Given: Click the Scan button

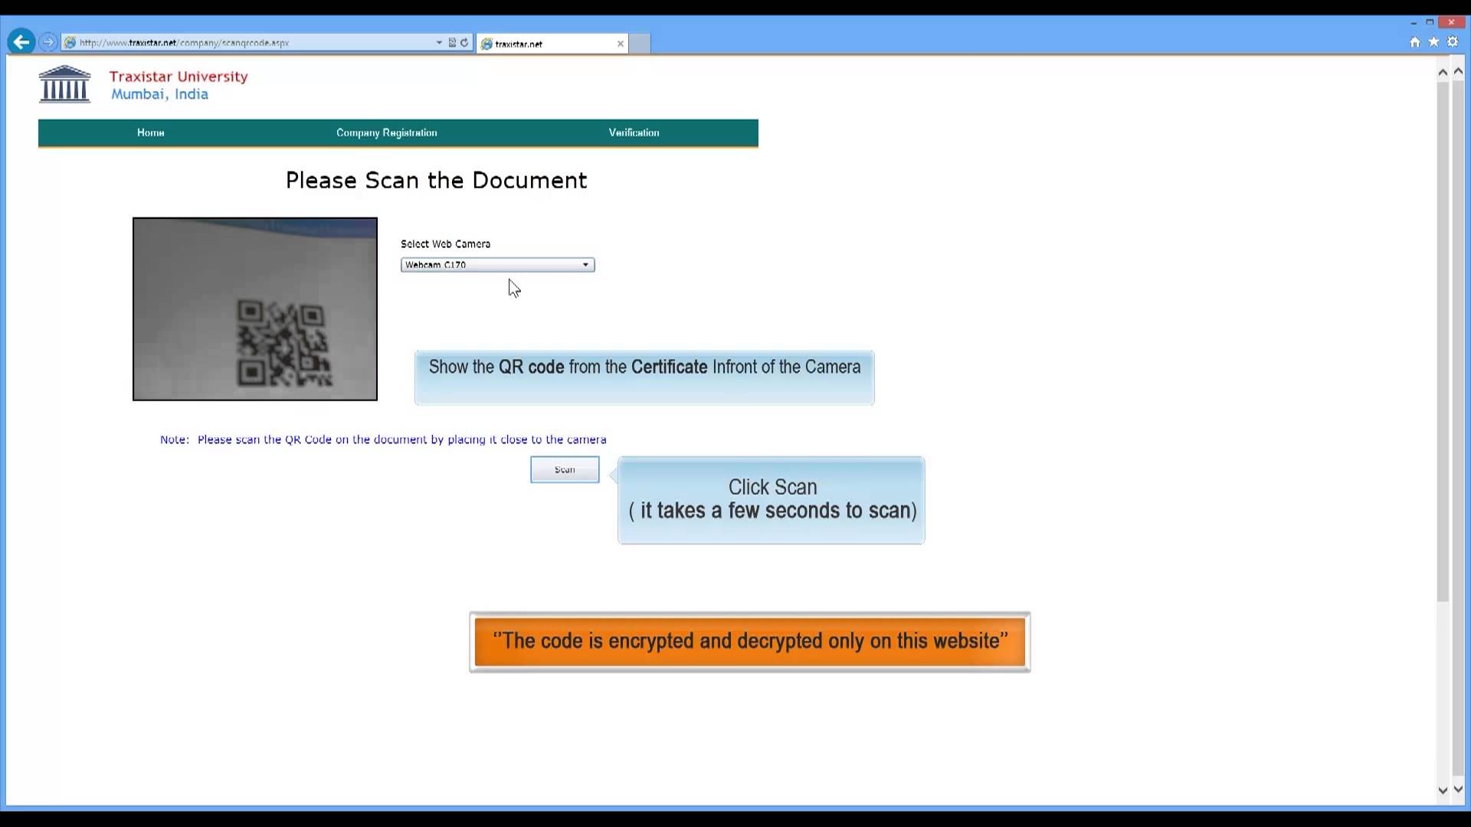Looking at the screenshot, I should pyautogui.click(x=565, y=469).
